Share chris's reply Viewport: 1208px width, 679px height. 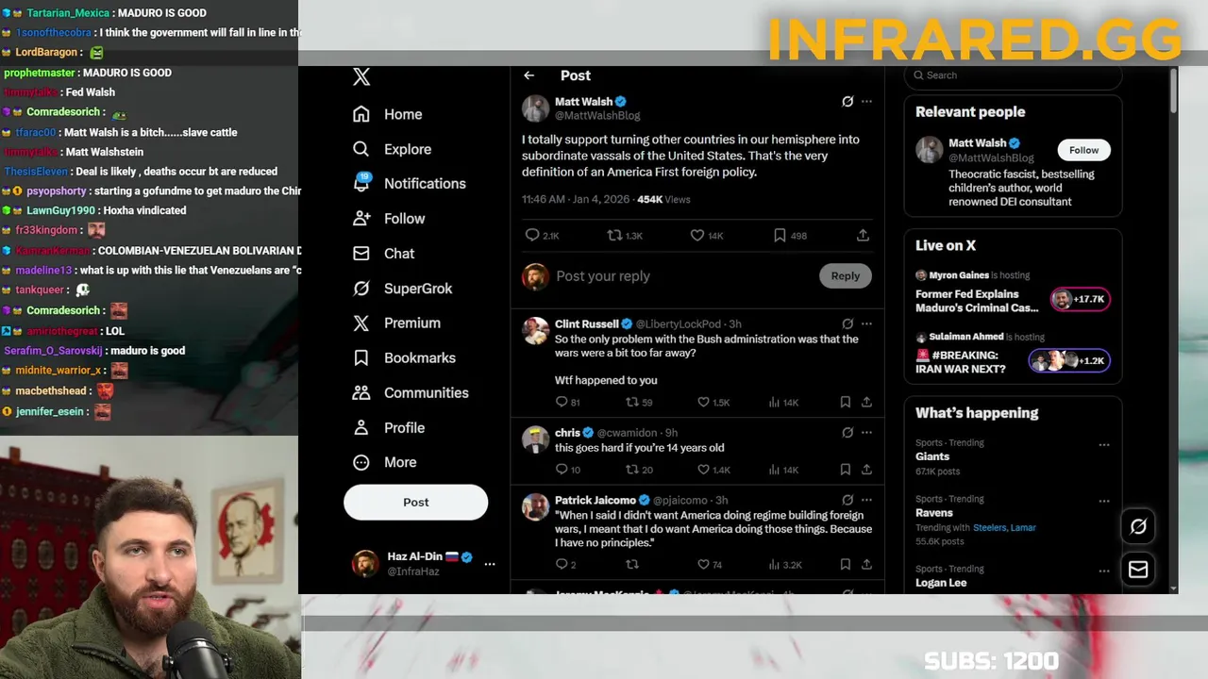click(x=866, y=469)
